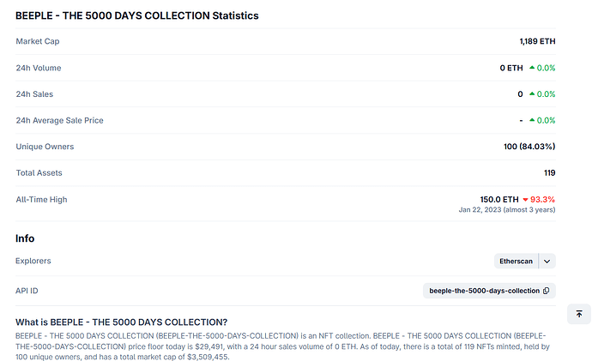This screenshot has width=592, height=361.
Task: Click the Market Cap label
Action: [38, 41]
